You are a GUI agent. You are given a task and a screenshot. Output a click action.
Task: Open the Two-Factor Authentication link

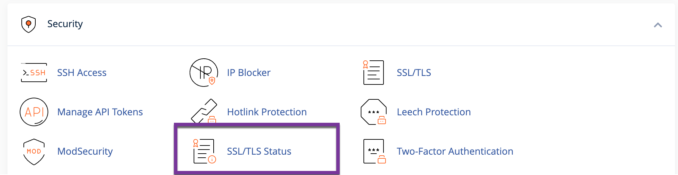455,151
